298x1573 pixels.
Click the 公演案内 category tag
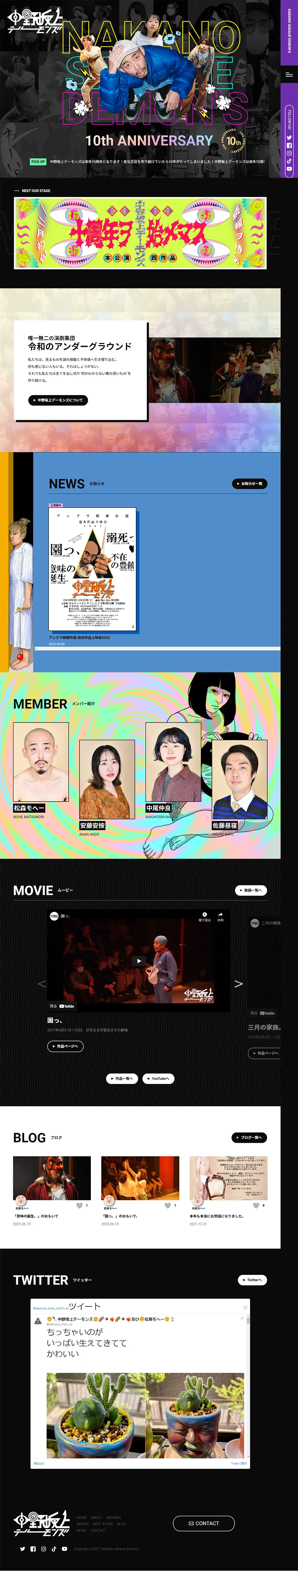coord(55,505)
